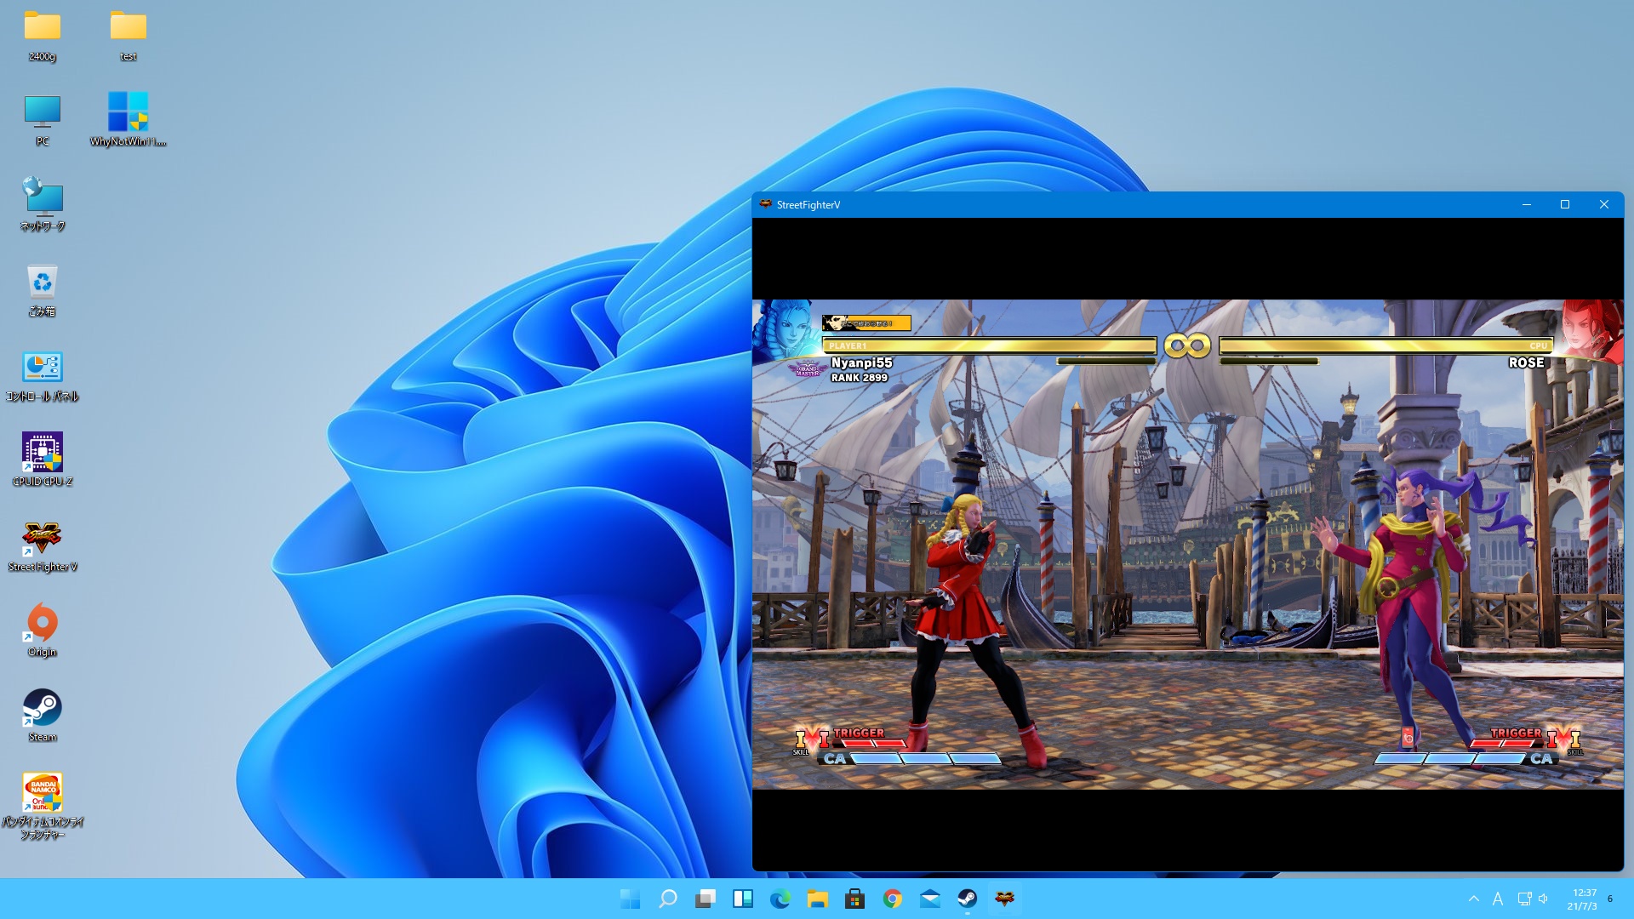Open Chrome from the taskbar
Screen dimensions: 1634x919
(893, 899)
